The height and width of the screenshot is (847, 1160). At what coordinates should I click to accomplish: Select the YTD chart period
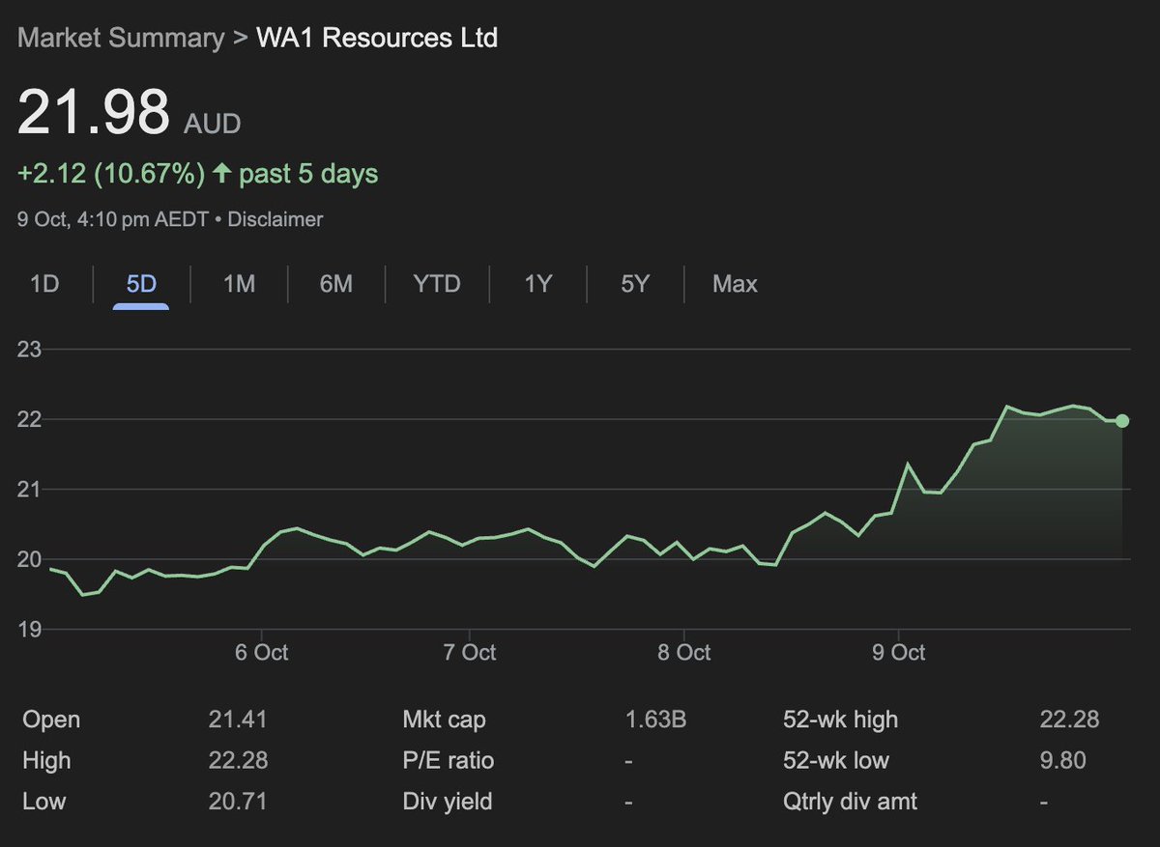[438, 283]
